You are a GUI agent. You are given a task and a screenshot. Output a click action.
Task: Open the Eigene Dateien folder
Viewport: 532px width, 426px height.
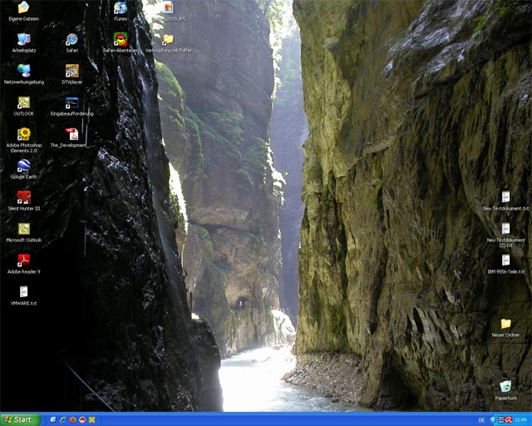click(23, 8)
